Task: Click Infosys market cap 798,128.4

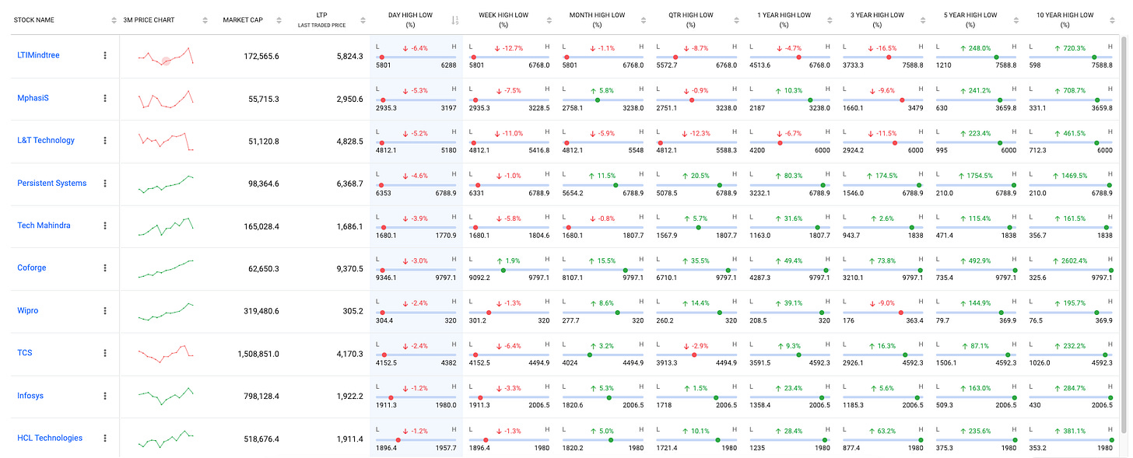Action: (261, 396)
